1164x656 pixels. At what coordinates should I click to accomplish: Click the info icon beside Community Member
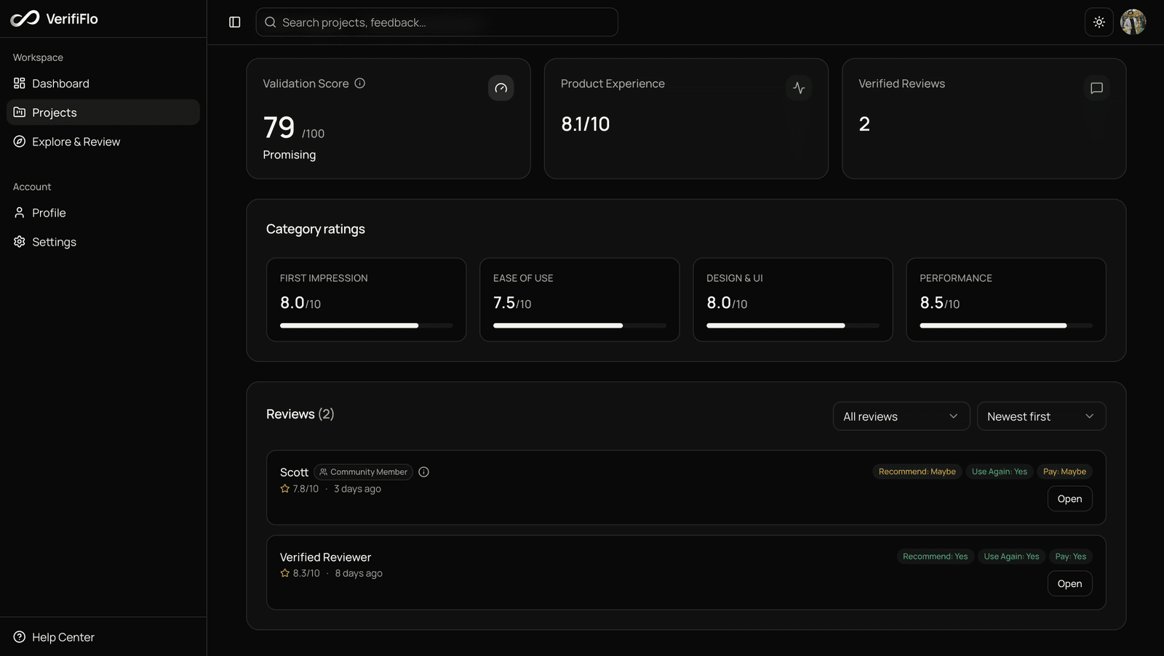(x=423, y=472)
